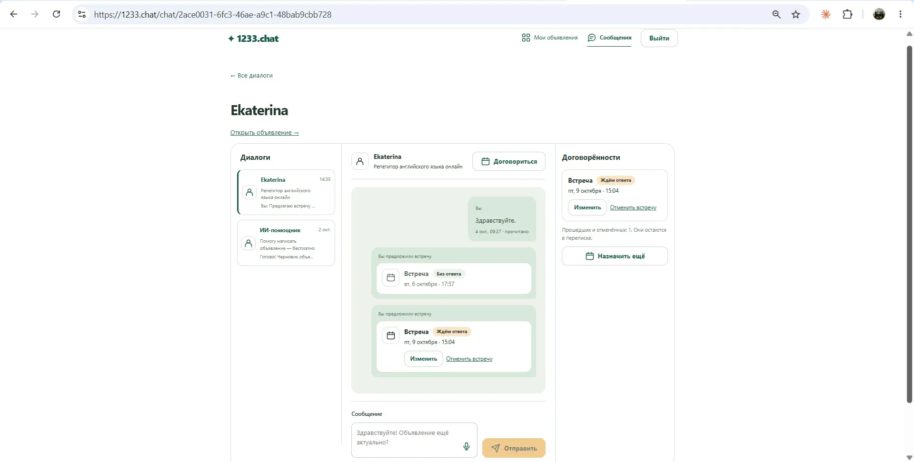
Task: Click the microphone icon in message field
Action: [467, 446]
